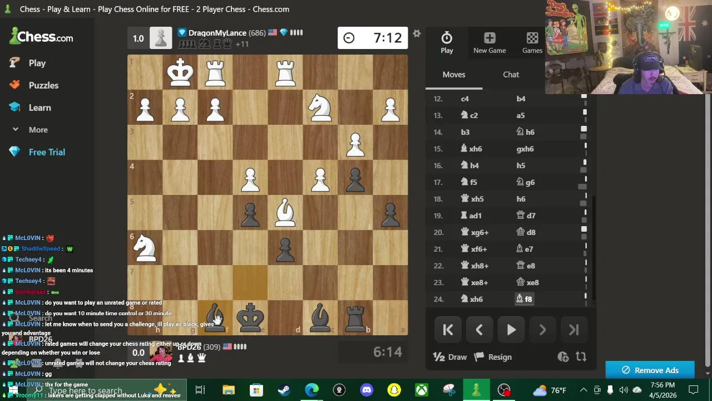
Task: Open Steam from the taskbar
Action: pos(284,390)
